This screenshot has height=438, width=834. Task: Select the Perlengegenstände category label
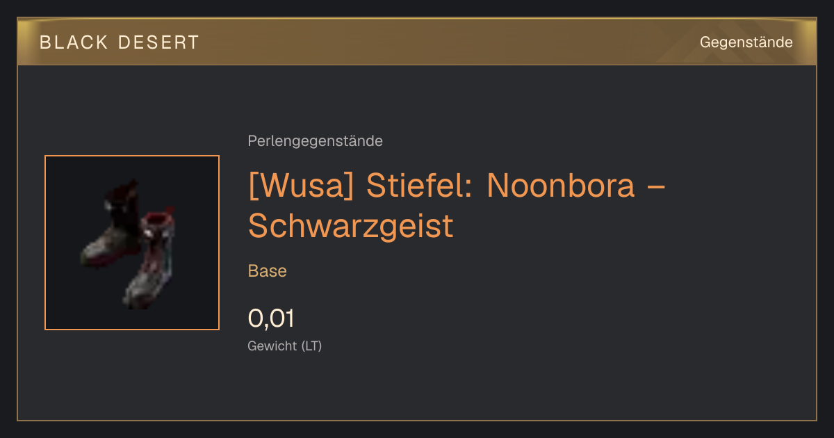tap(315, 141)
